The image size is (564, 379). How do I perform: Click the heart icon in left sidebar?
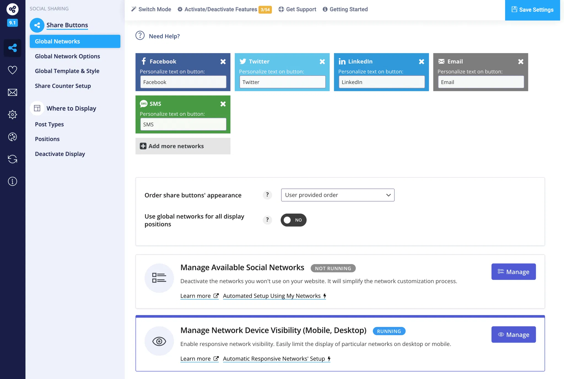(x=12, y=70)
